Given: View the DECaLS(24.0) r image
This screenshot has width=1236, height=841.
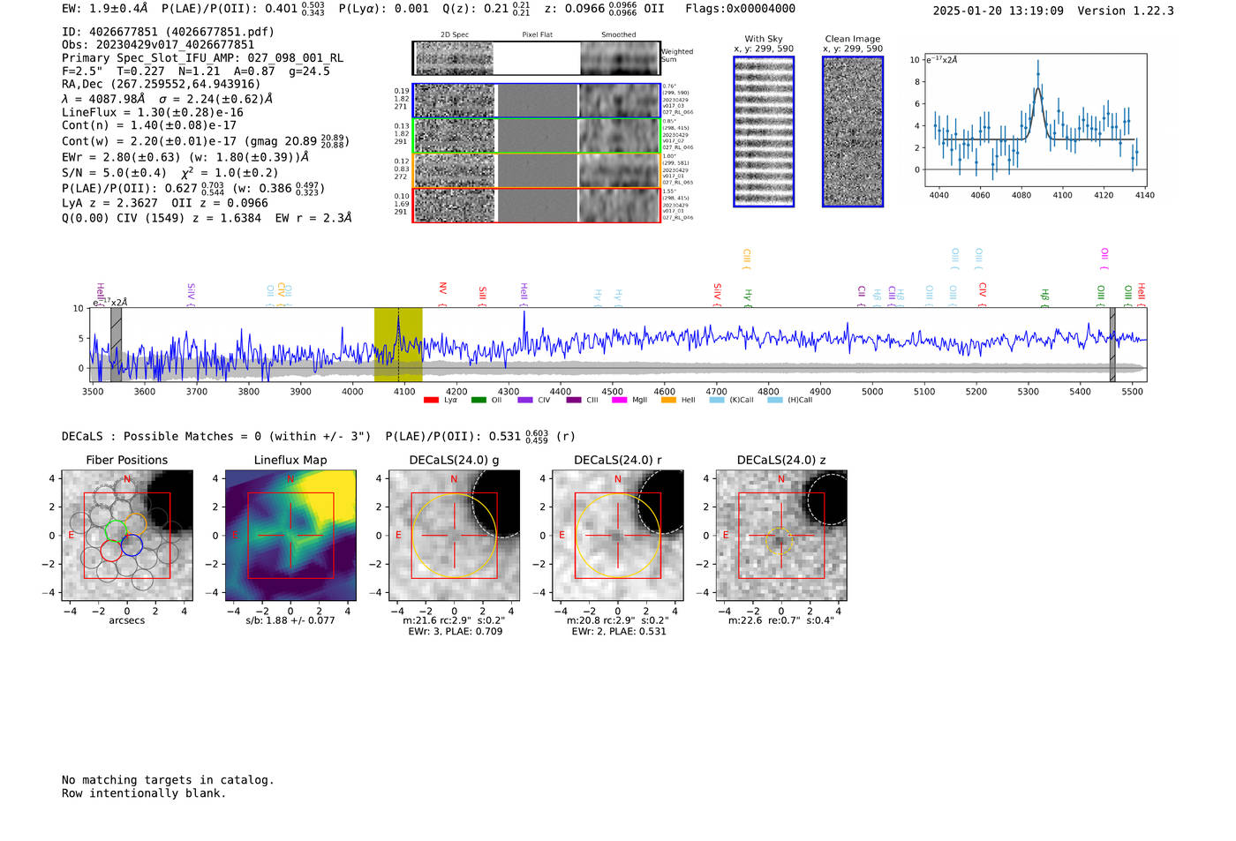Looking at the screenshot, I should [618, 536].
